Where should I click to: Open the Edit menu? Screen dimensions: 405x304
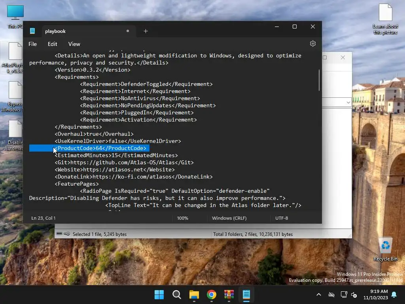pyautogui.click(x=53, y=44)
